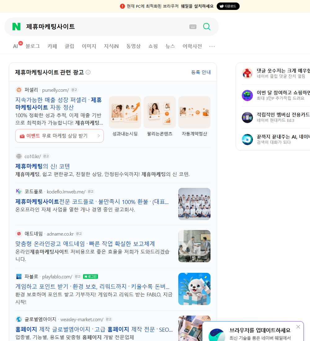
Task: Click the info icon next to 관련 광고
Action: [x=88, y=72]
